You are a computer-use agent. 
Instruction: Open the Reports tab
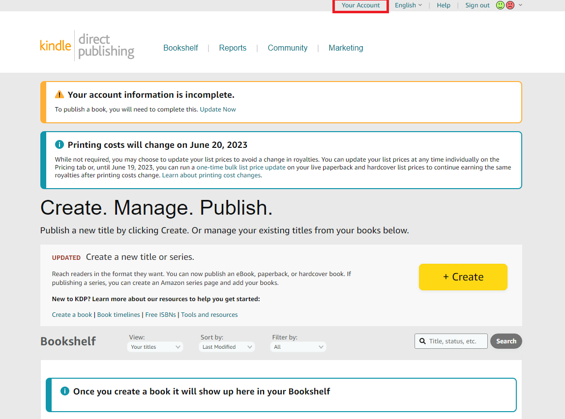(x=233, y=48)
